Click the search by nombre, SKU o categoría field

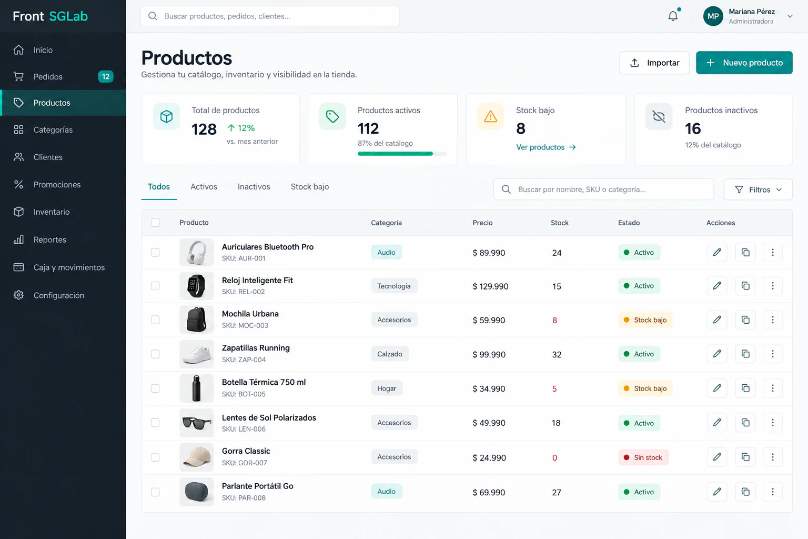(x=603, y=189)
